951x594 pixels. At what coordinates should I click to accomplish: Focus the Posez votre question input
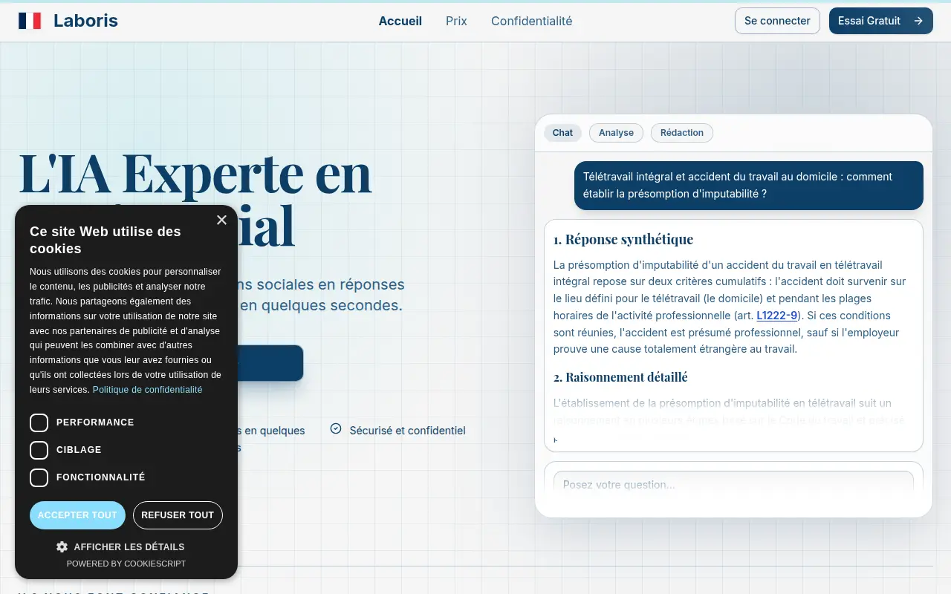733,484
